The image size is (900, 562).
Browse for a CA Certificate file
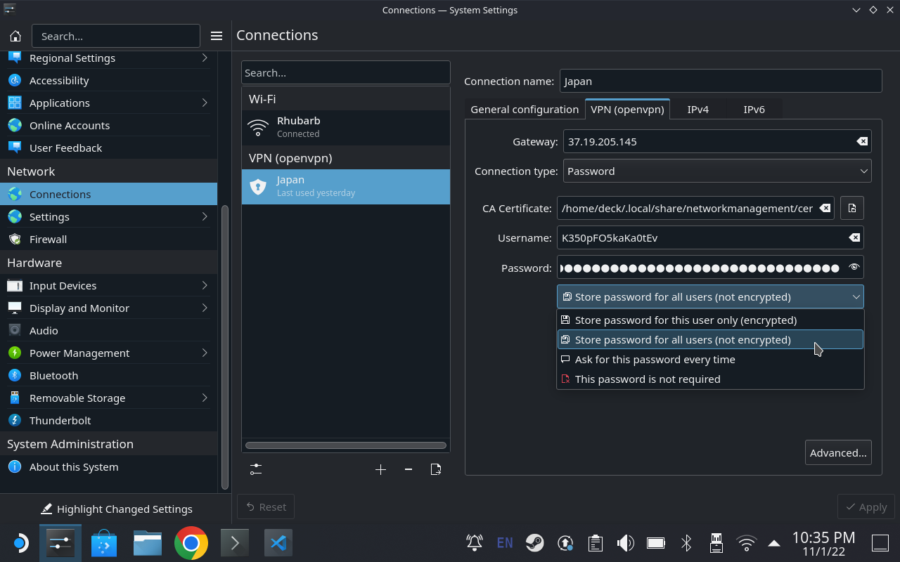click(x=852, y=208)
